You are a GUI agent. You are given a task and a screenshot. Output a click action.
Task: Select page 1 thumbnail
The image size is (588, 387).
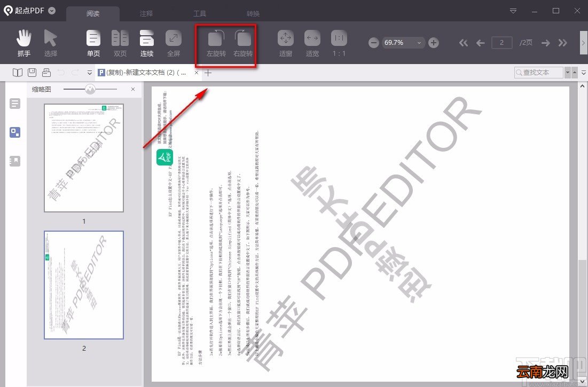coord(84,157)
